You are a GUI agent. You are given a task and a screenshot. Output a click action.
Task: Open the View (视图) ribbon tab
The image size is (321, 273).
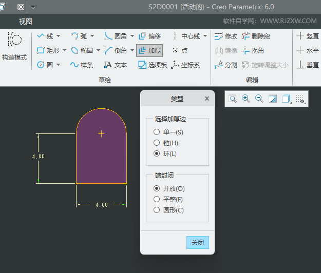[26, 22]
